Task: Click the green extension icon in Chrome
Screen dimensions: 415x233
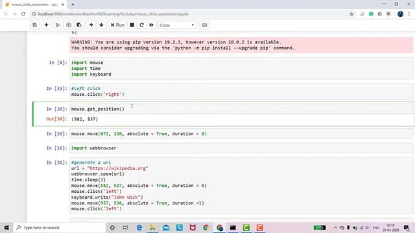Action: (371, 14)
